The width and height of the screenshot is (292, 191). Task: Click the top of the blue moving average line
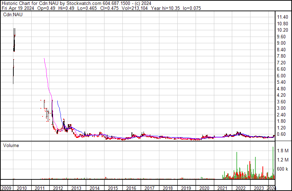tap(57, 101)
